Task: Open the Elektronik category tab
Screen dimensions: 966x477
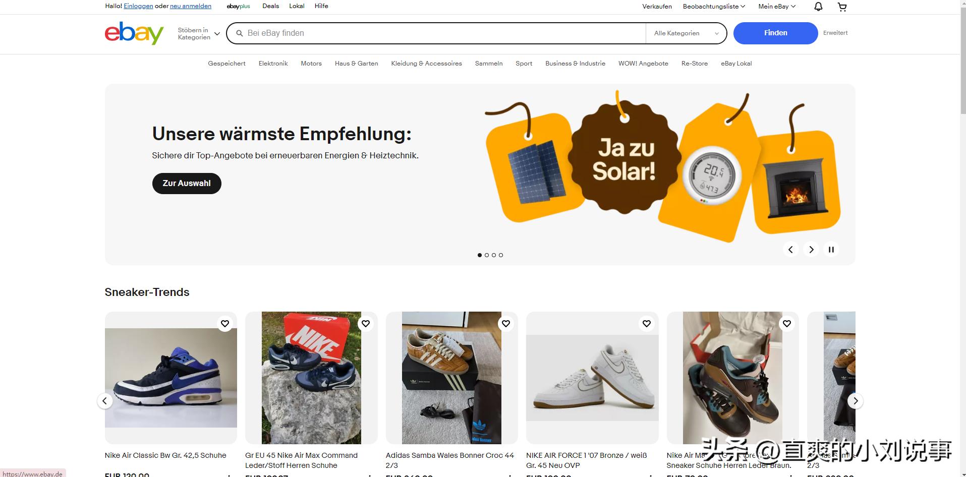Action: pyautogui.click(x=273, y=64)
